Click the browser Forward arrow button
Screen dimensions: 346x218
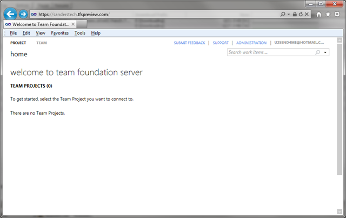click(23, 14)
